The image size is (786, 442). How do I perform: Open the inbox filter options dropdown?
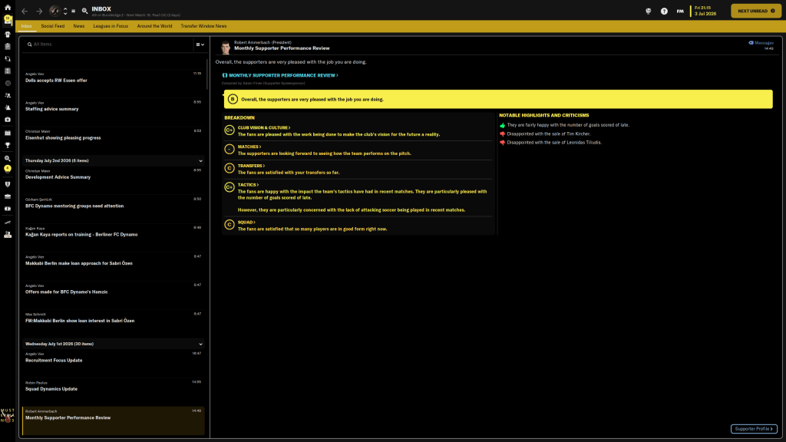(200, 45)
